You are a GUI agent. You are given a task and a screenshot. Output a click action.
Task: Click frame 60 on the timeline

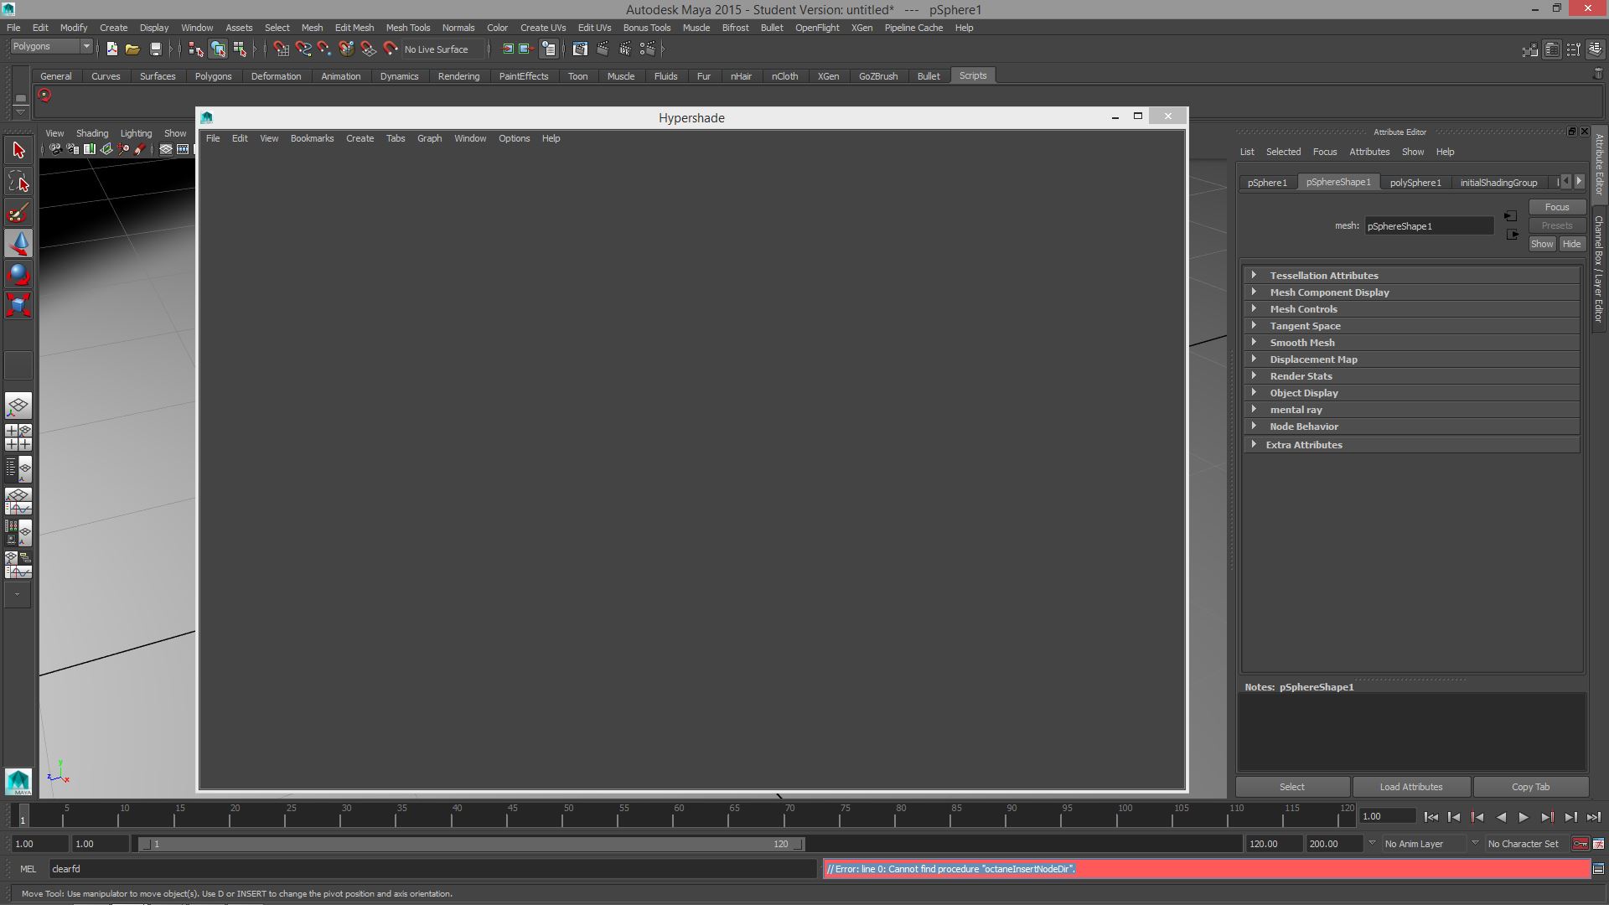(x=679, y=814)
